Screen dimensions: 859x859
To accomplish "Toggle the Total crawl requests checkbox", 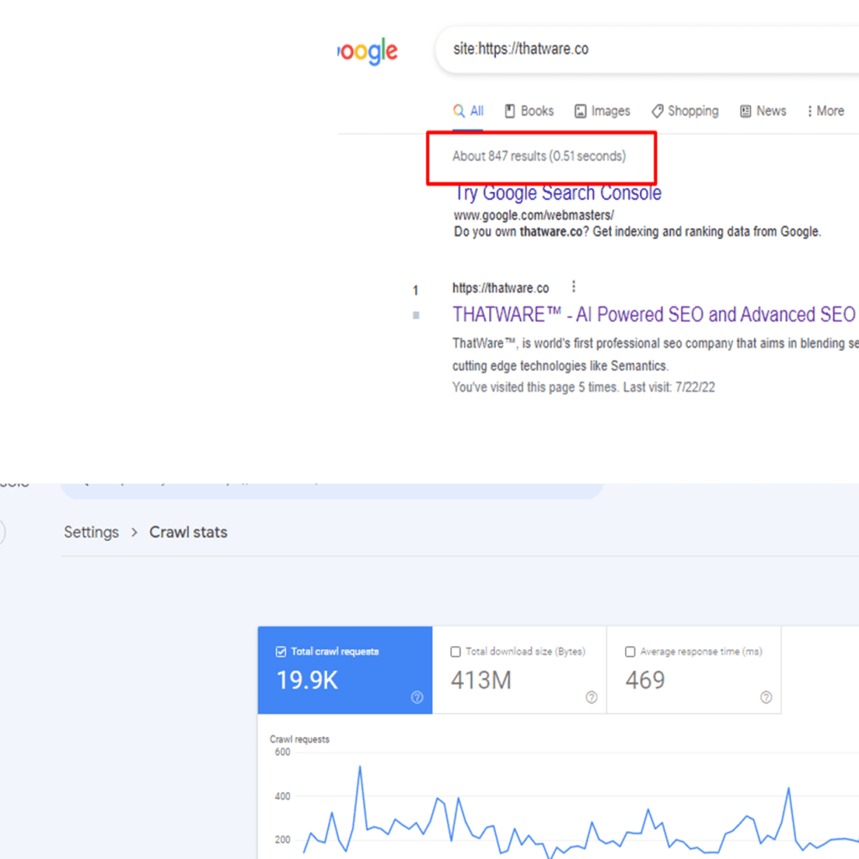I will point(281,652).
